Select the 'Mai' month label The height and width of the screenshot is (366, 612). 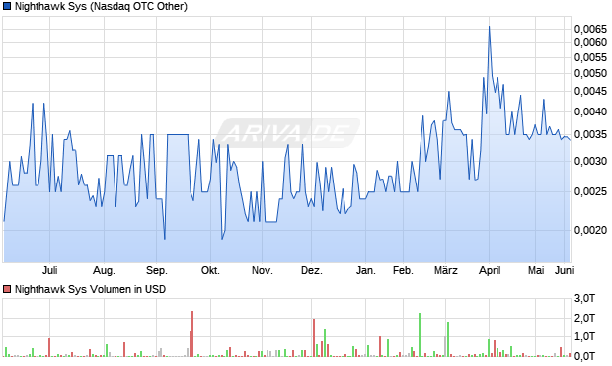[x=536, y=270]
